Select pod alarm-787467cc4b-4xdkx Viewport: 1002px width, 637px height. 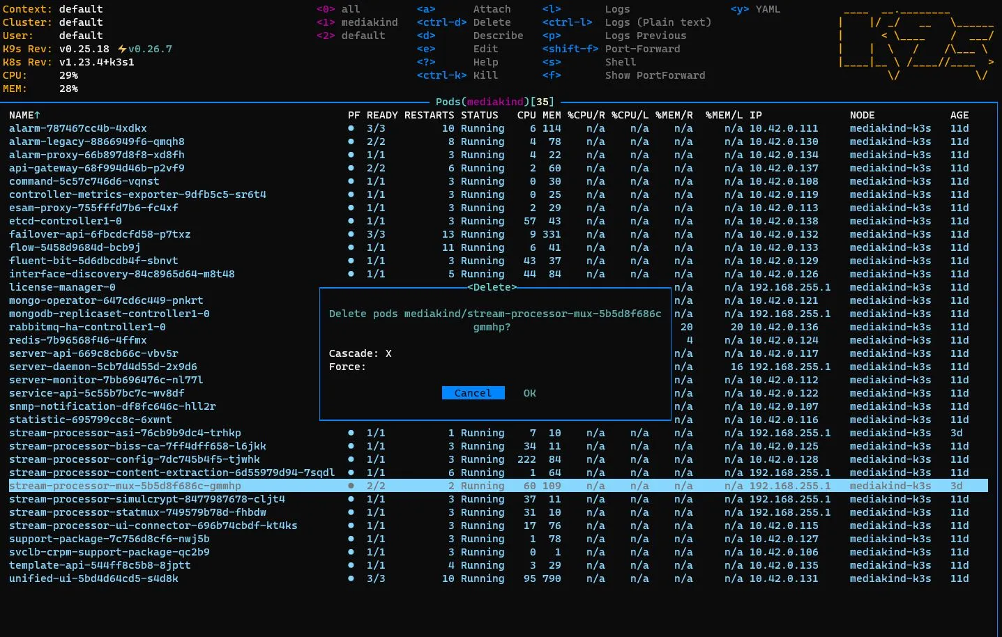pyautogui.click(x=77, y=128)
